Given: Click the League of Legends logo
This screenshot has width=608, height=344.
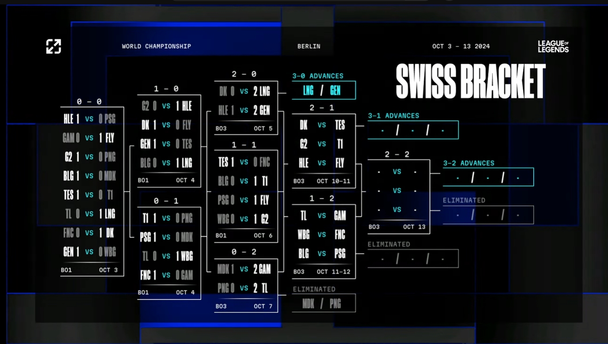Looking at the screenshot, I should point(553,46).
